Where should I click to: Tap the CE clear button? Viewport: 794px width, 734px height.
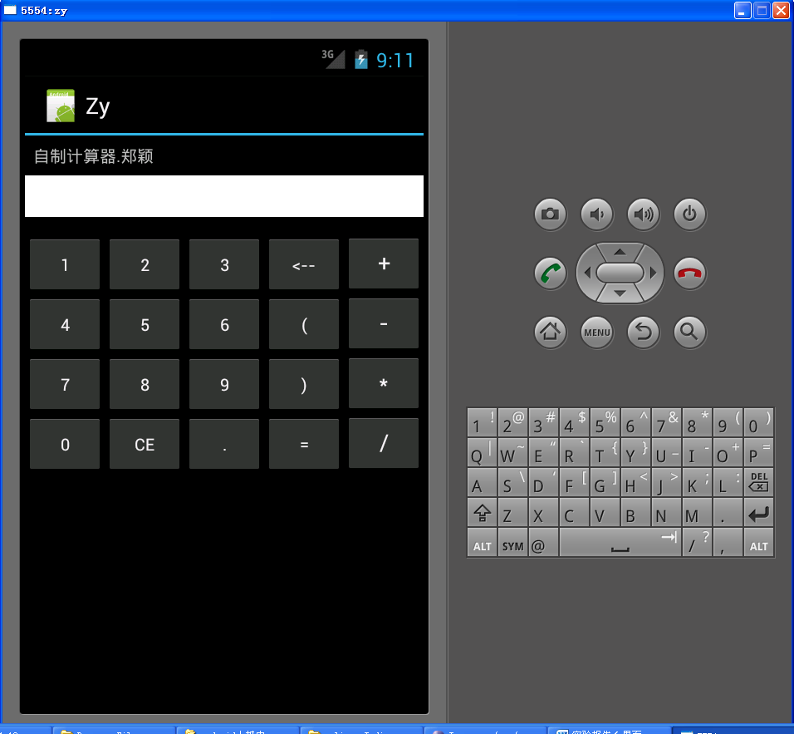click(145, 445)
